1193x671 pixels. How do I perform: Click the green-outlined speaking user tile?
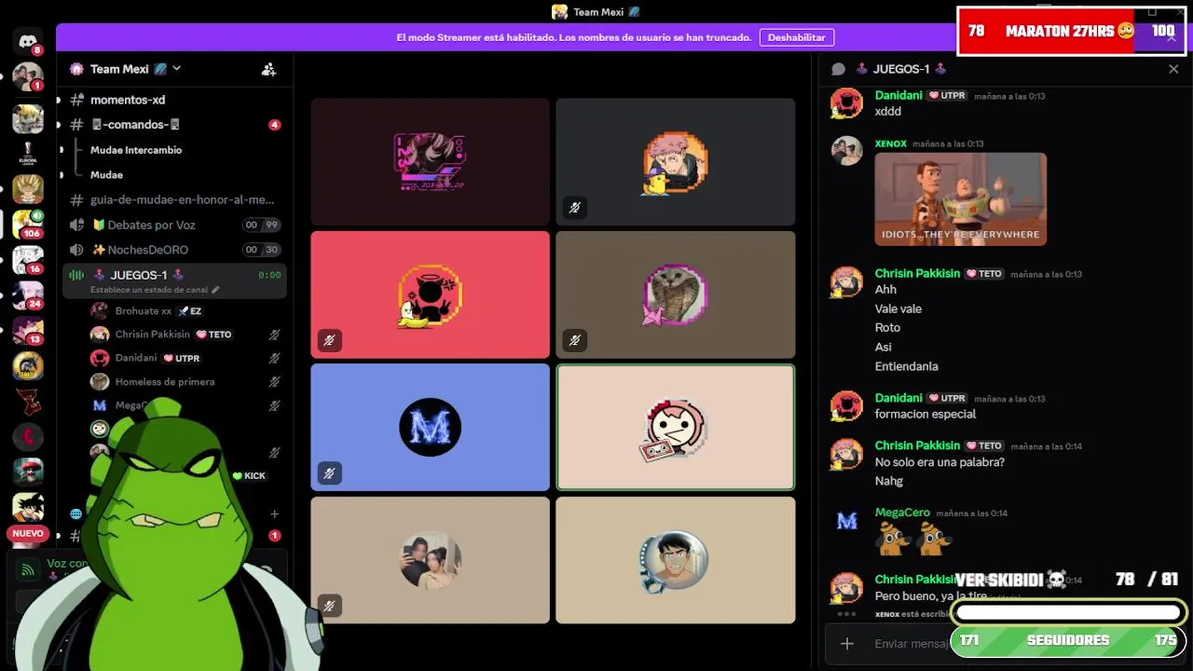tap(676, 427)
